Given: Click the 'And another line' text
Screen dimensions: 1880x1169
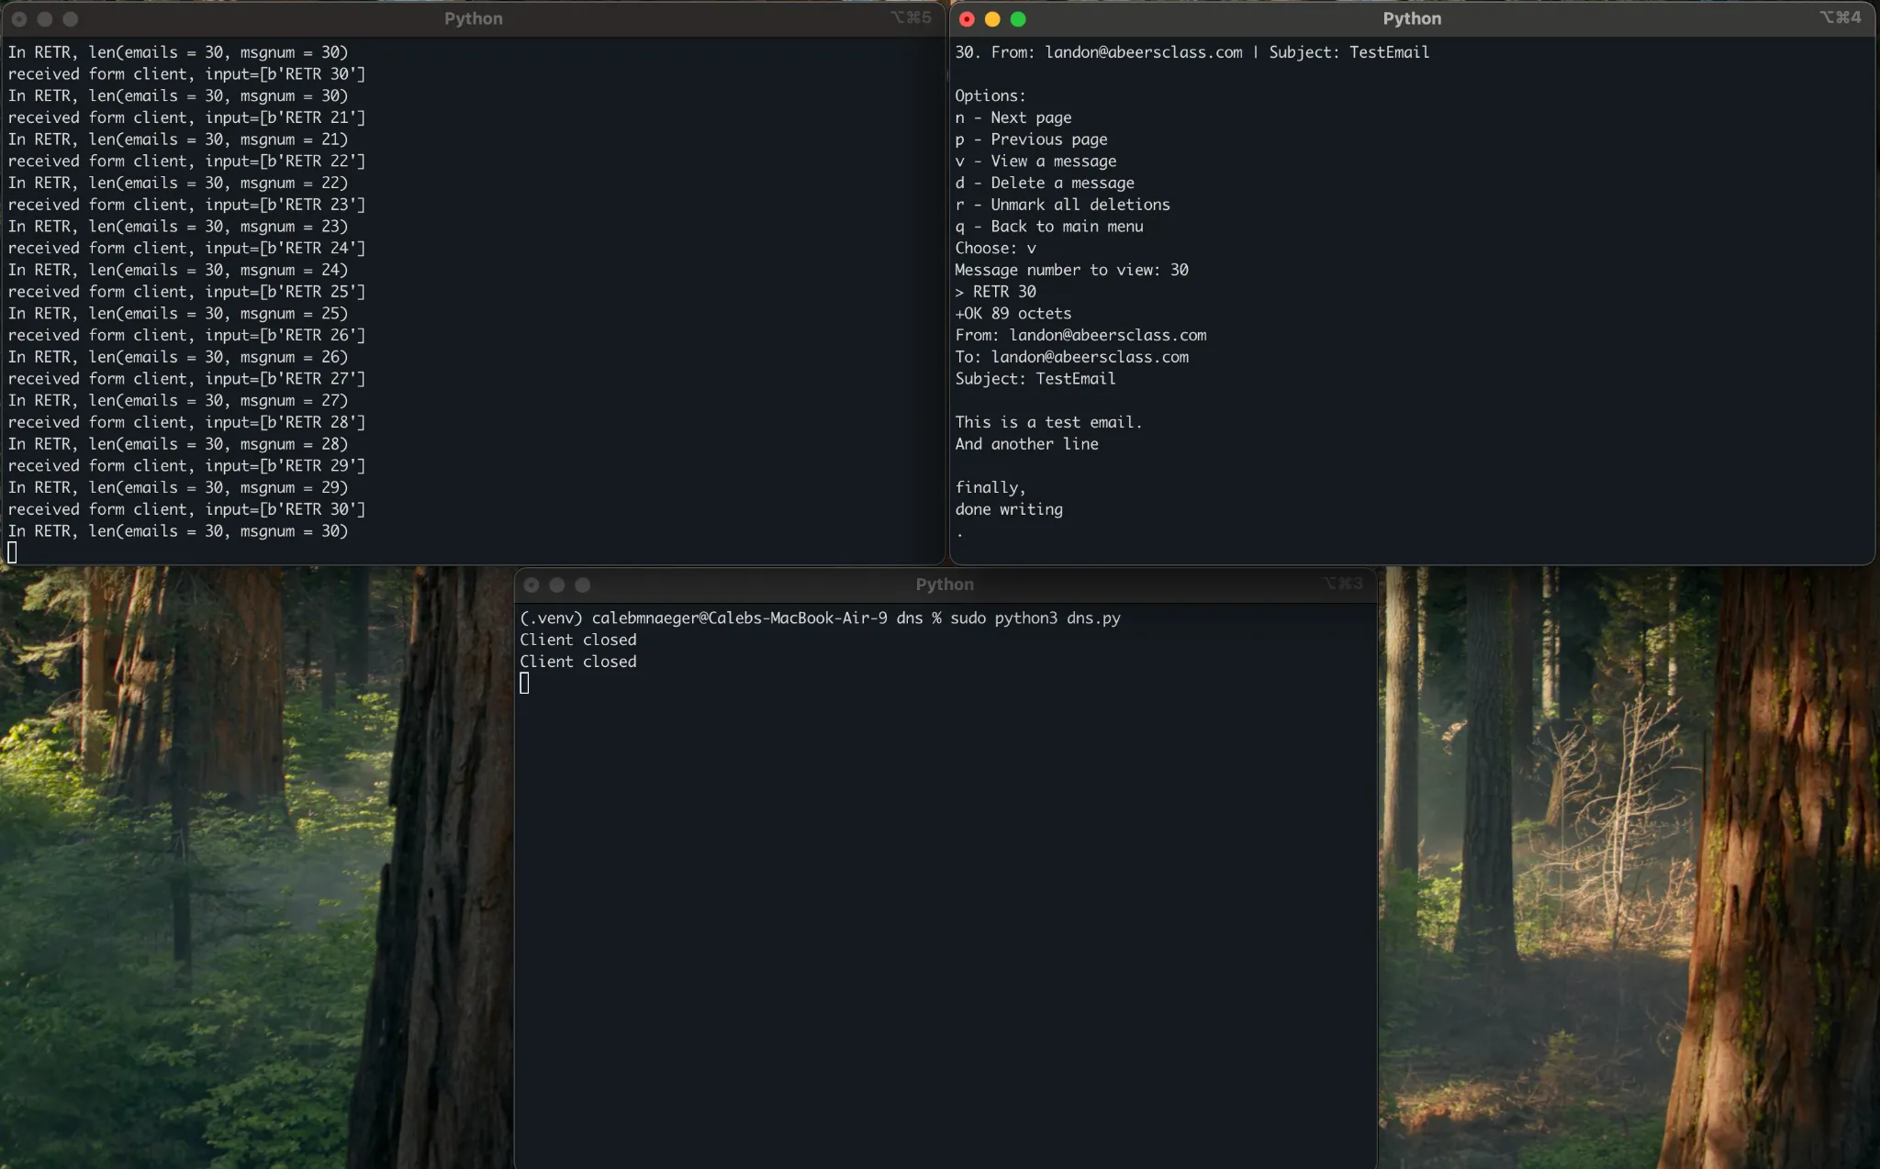Looking at the screenshot, I should point(1026,444).
